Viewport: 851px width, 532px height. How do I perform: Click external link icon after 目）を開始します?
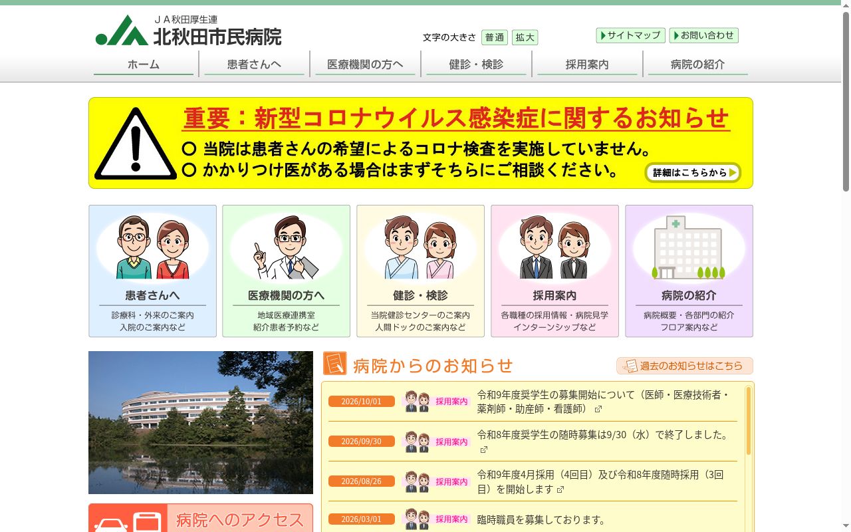[560, 489]
